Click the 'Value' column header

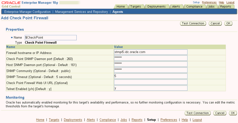[118, 47]
